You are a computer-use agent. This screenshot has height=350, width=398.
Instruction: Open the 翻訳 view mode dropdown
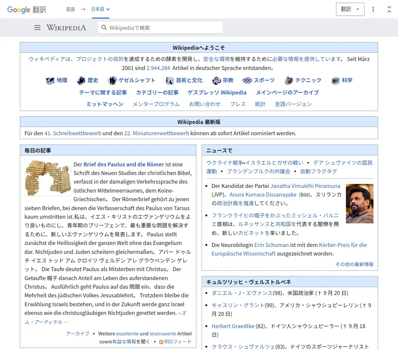(350, 9)
